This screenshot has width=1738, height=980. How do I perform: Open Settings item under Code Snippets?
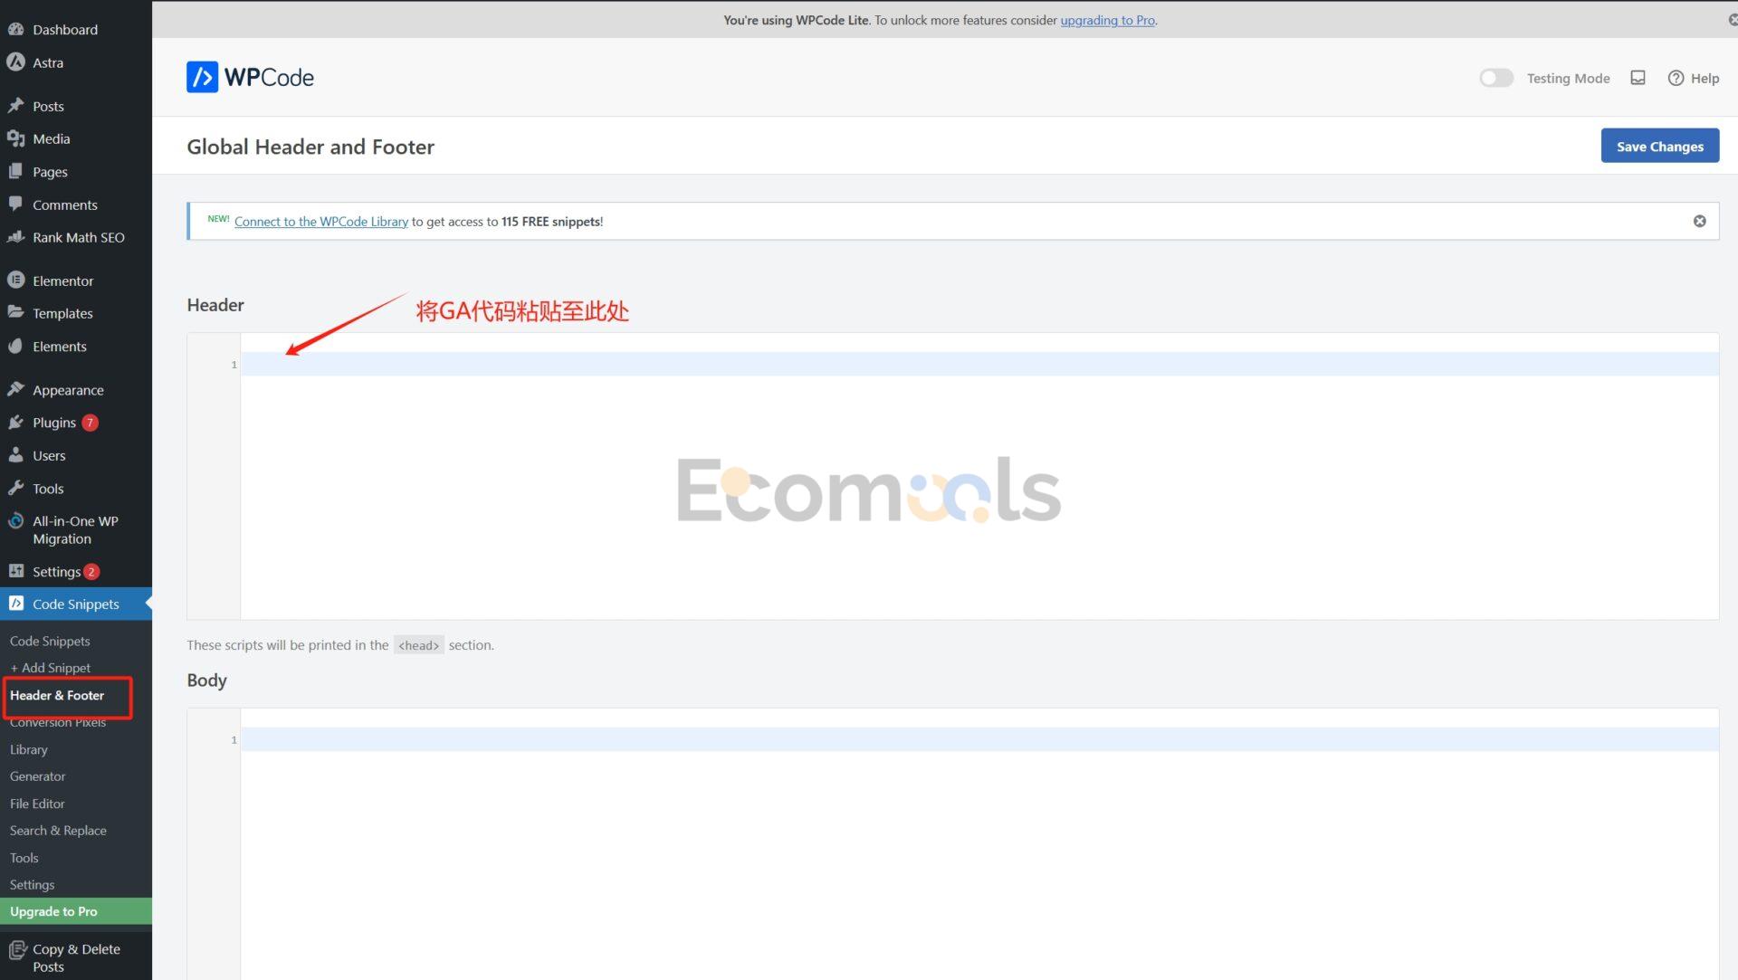(x=33, y=885)
